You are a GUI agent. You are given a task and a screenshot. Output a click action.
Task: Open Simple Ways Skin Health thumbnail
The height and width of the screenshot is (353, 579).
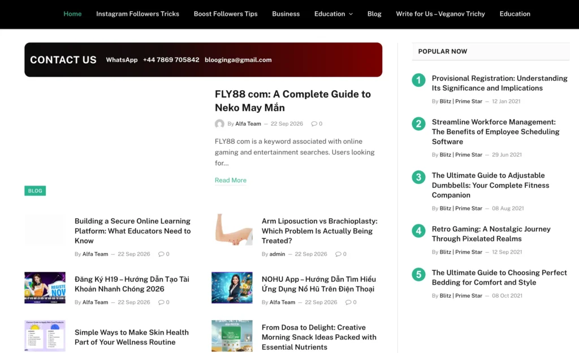point(45,336)
